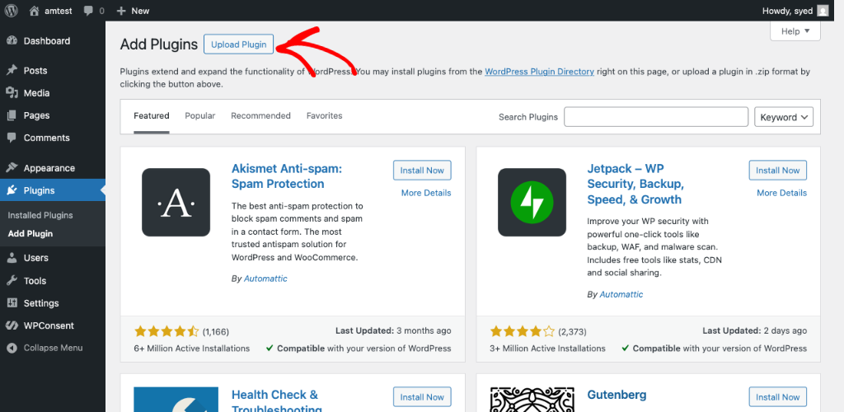Viewport: 844px width, 412px height.
Task: Click the Collapse Menu arrow icon
Action: point(12,348)
